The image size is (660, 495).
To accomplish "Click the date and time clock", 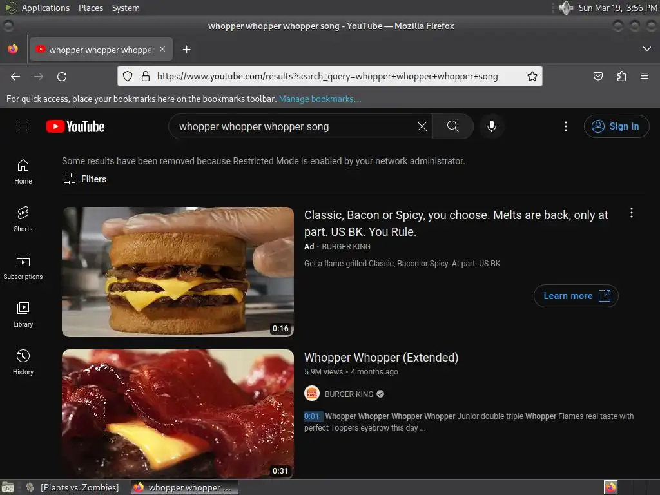I will [617, 8].
